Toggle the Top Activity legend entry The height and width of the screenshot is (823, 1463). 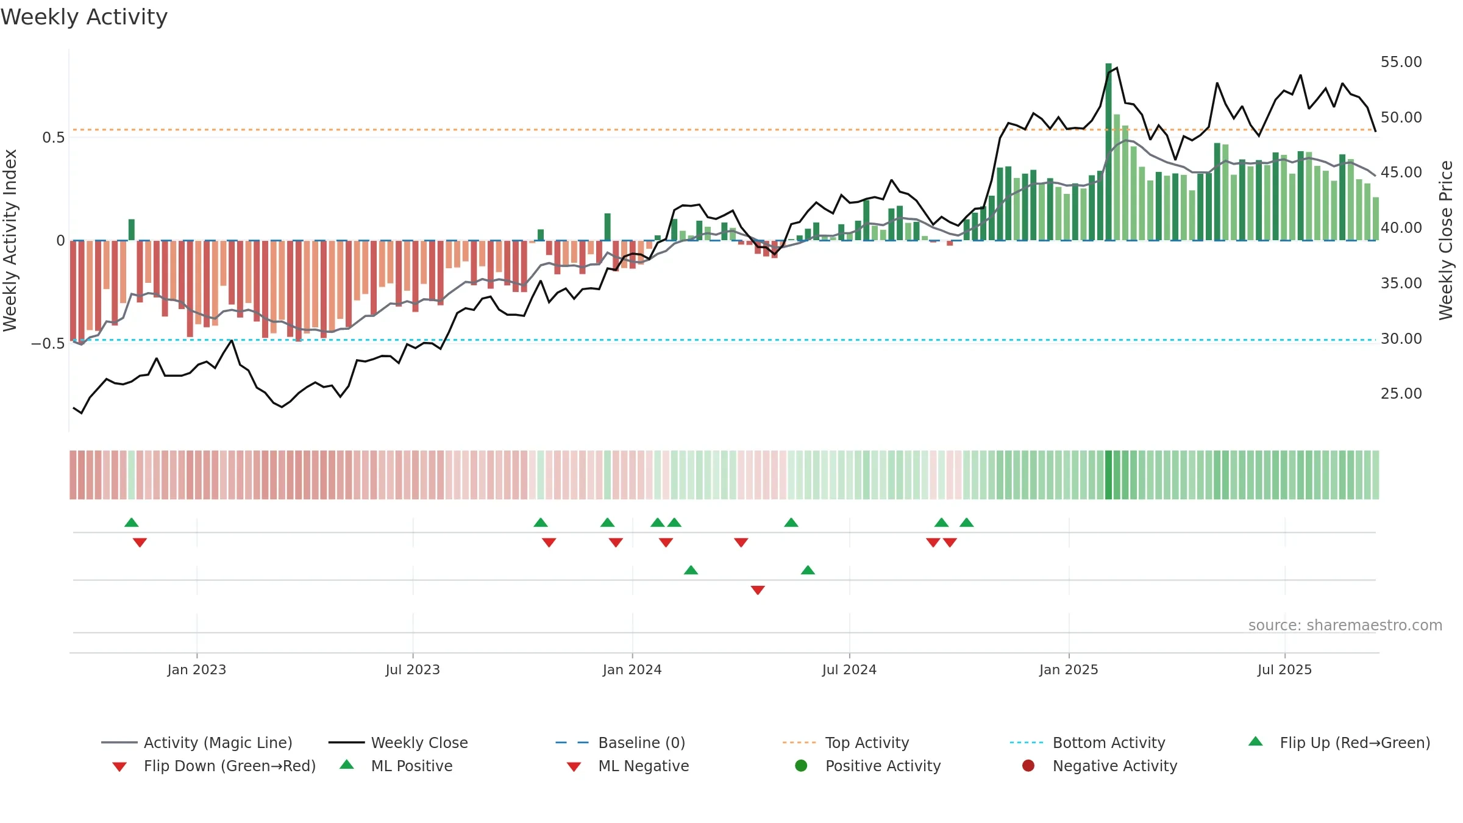[x=846, y=743]
